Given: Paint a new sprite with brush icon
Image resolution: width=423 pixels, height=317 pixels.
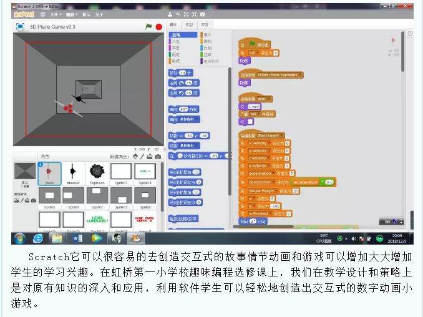Looking at the screenshot, I should 143,157.
